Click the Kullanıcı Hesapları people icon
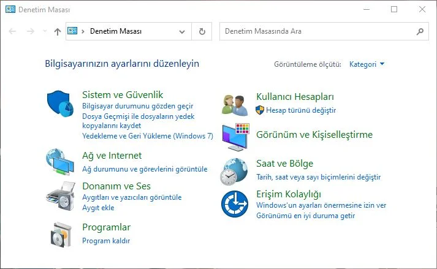Screen dimensions: 437x269 (234, 105)
